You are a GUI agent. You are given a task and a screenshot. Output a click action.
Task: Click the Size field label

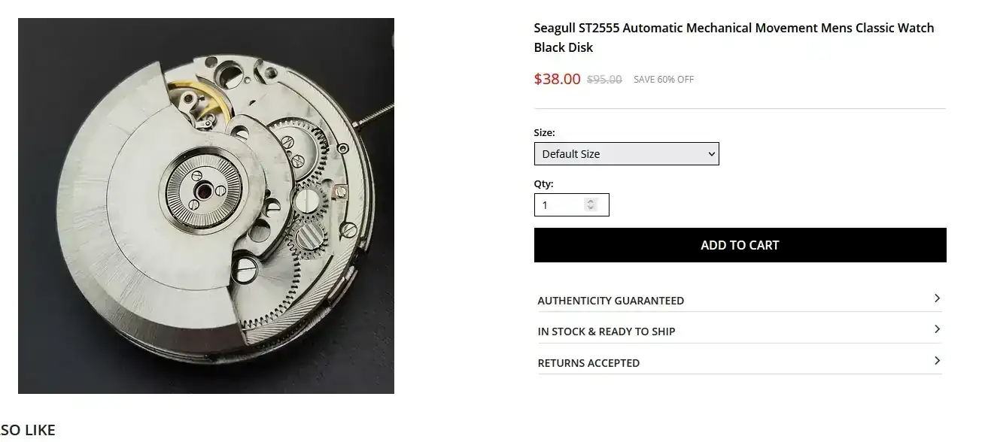(x=544, y=133)
